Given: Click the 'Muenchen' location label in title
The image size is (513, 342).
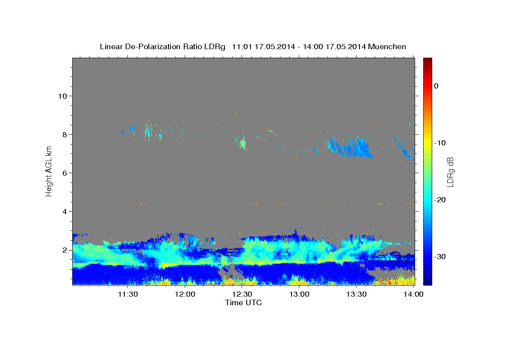Looking at the screenshot, I should coord(388,47).
